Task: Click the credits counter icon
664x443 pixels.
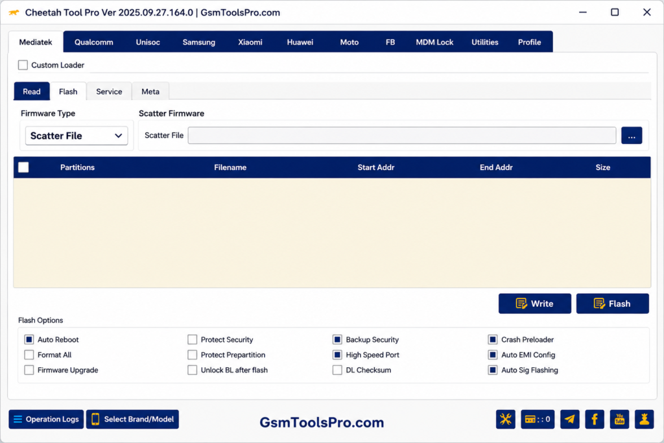Action: [538, 419]
